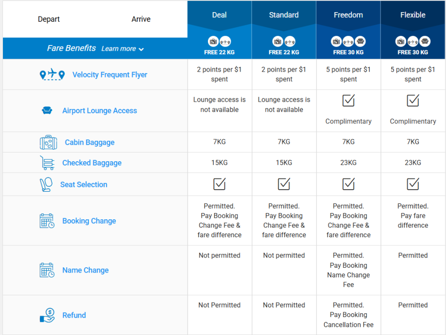This screenshot has height=335, width=446.
Task: Open the Velocity Frequent Flyer link
Action: point(110,75)
